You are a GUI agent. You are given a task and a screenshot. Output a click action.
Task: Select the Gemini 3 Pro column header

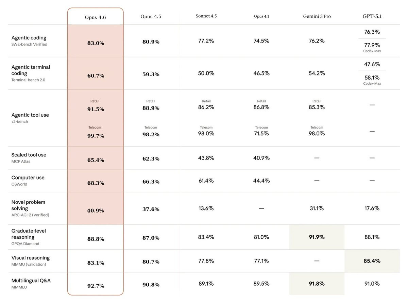point(317,16)
